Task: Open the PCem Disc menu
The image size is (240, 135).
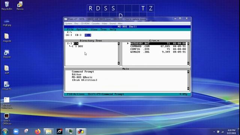Action: pyautogui.click(x=76, y=24)
